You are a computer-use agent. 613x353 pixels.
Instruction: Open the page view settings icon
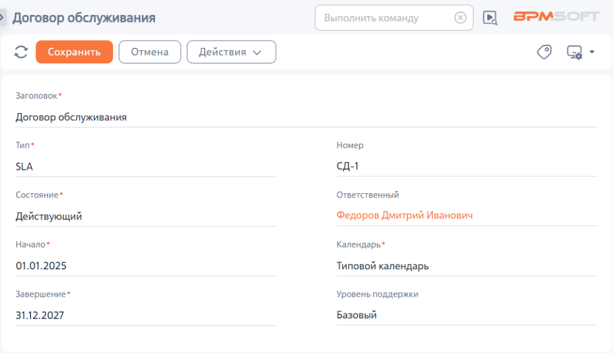(x=575, y=52)
